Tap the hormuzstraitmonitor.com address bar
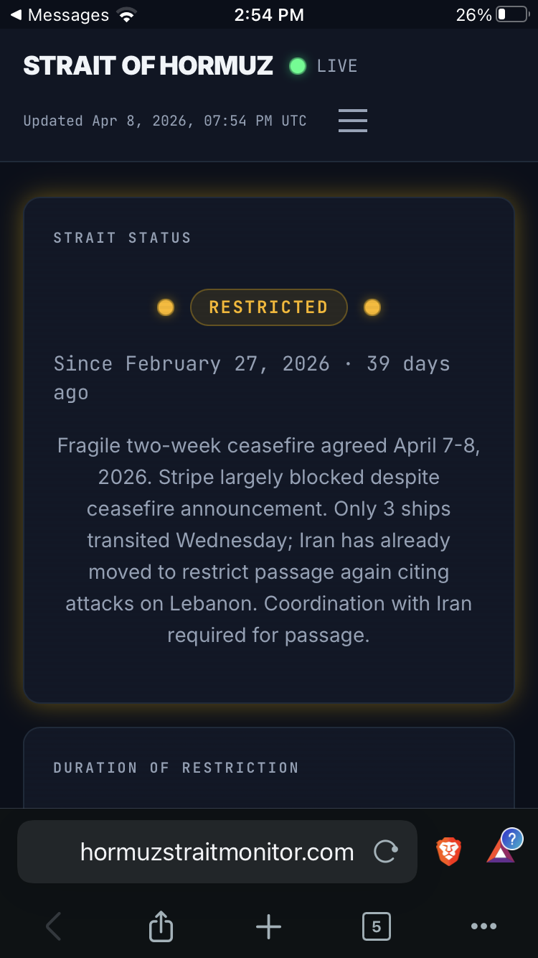Viewport: 538px width, 958px height. click(x=217, y=852)
